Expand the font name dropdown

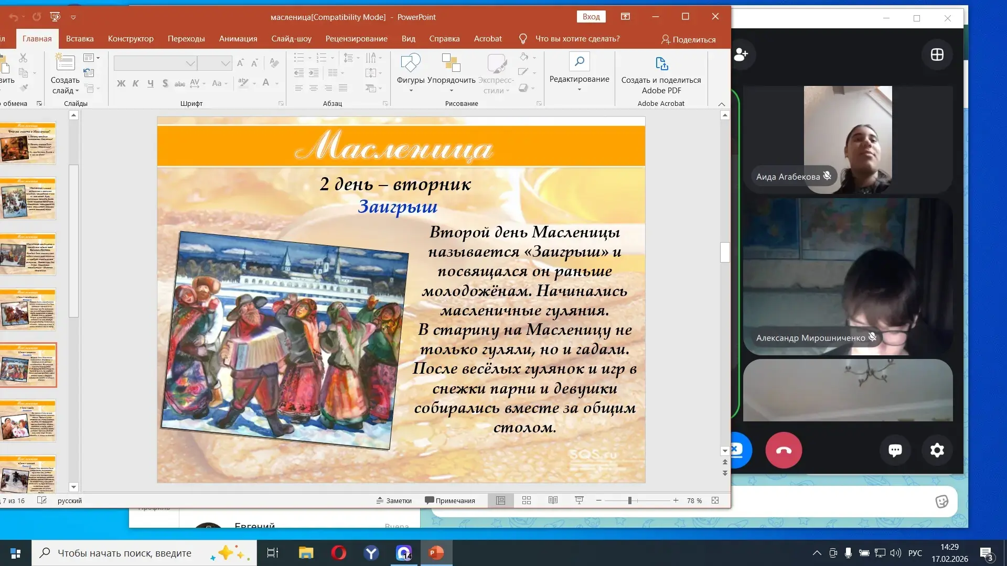coord(190,63)
